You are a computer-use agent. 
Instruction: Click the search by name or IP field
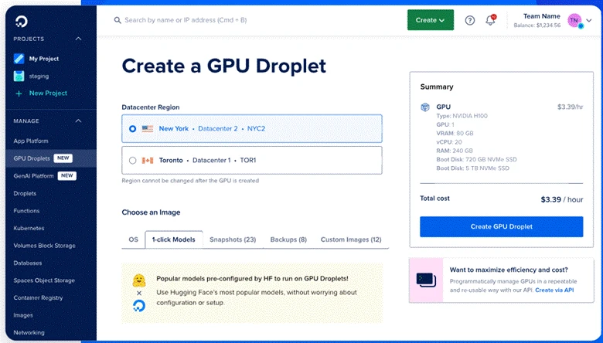[186, 20]
